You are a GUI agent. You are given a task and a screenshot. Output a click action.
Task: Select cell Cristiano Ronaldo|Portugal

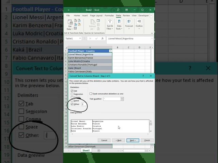coord(90,65)
